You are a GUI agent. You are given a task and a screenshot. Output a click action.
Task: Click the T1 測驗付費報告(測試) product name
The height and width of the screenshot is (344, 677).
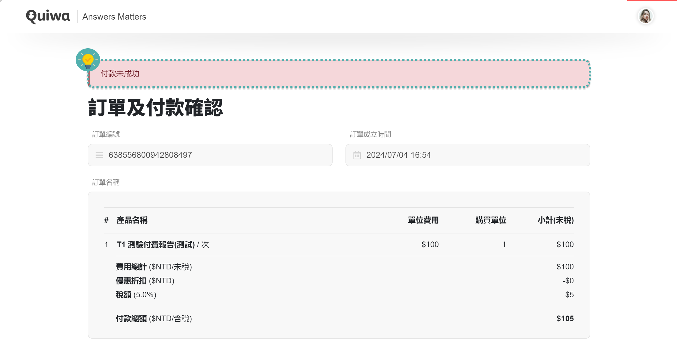pos(156,244)
